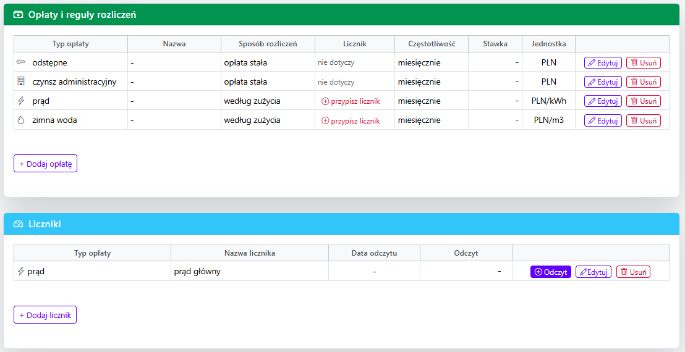Click według zużycia in the zimna woda row
This screenshot has height=352, width=685.
252,120
